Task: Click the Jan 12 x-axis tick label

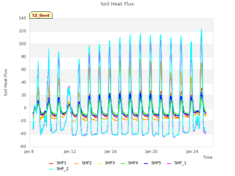Action: pyautogui.click(x=70, y=151)
